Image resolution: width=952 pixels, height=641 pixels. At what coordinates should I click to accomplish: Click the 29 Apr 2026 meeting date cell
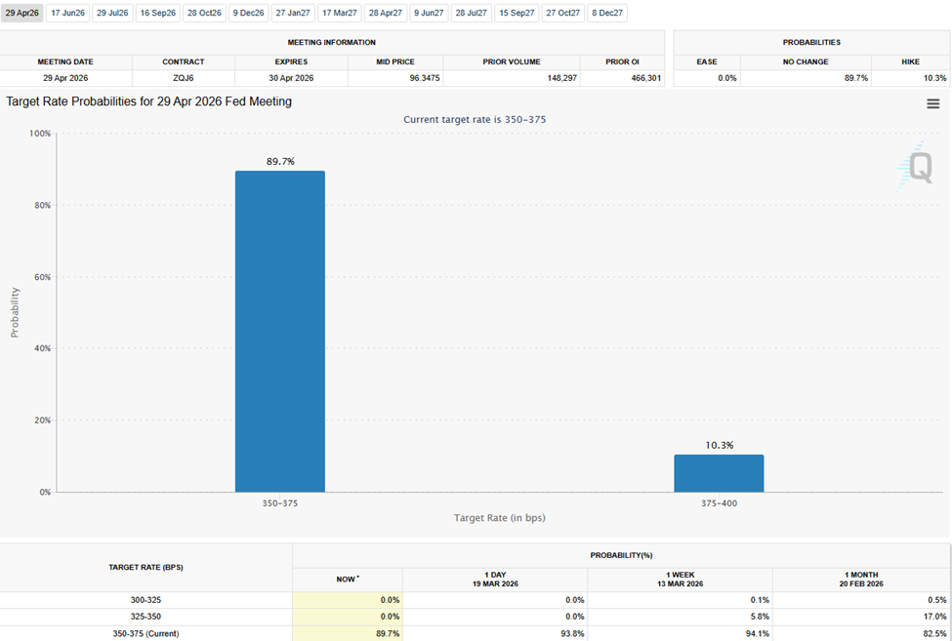tap(65, 78)
